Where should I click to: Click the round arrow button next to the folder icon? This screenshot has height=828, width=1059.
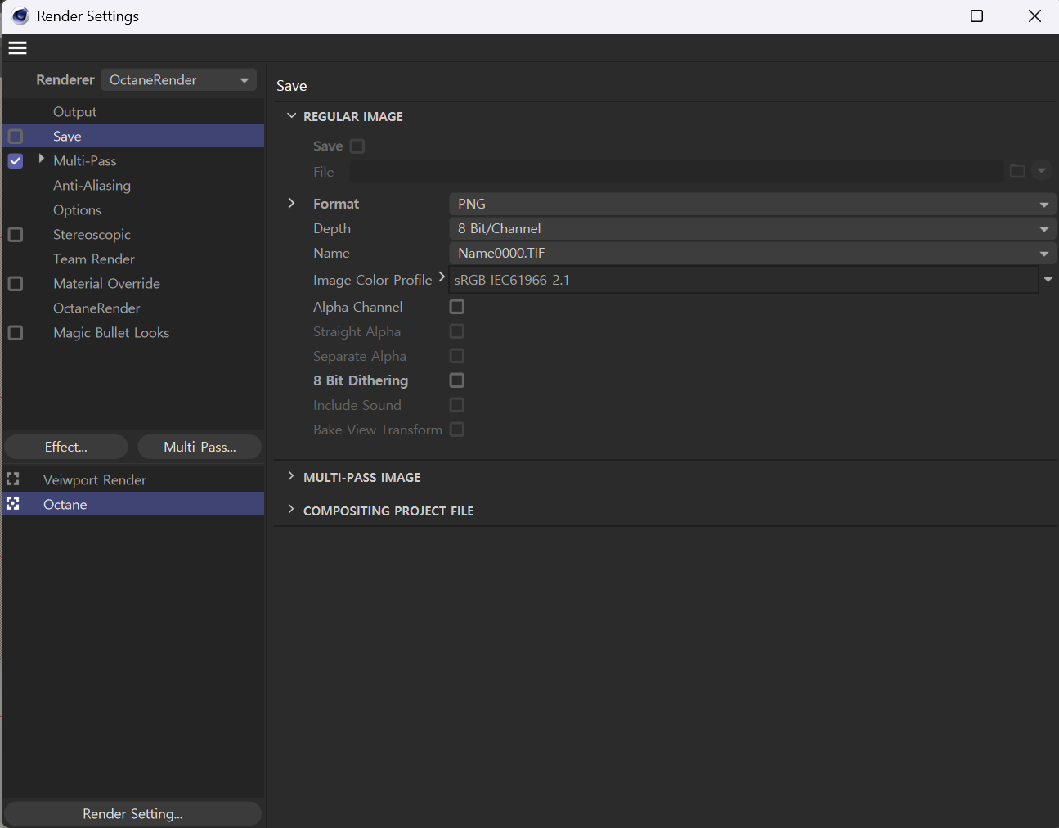1041,171
